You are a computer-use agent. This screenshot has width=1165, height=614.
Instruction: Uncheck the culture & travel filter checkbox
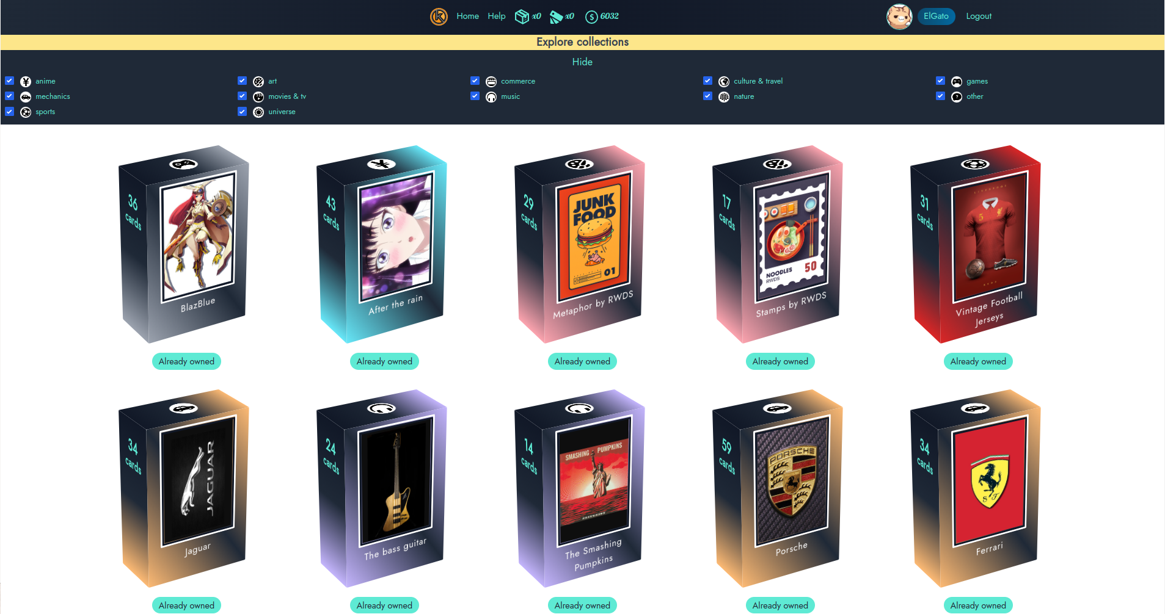pyautogui.click(x=707, y=81)
